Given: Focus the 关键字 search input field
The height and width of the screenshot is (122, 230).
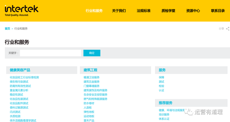Looking at the screenshot, I should tap(50, 53).
